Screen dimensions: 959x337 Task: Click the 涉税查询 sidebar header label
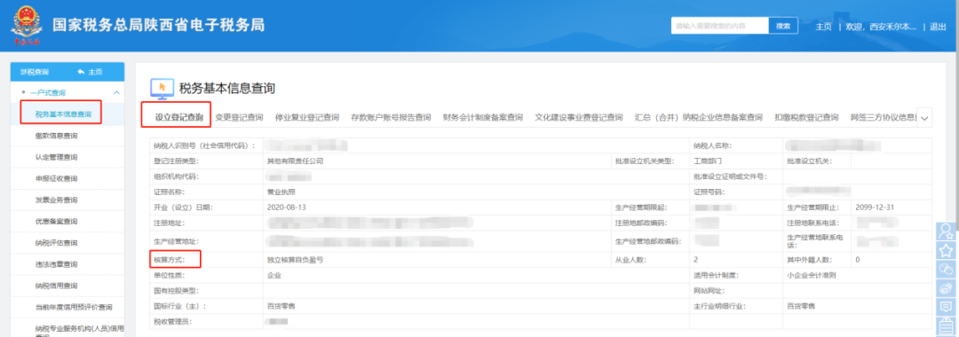(35, 72)
